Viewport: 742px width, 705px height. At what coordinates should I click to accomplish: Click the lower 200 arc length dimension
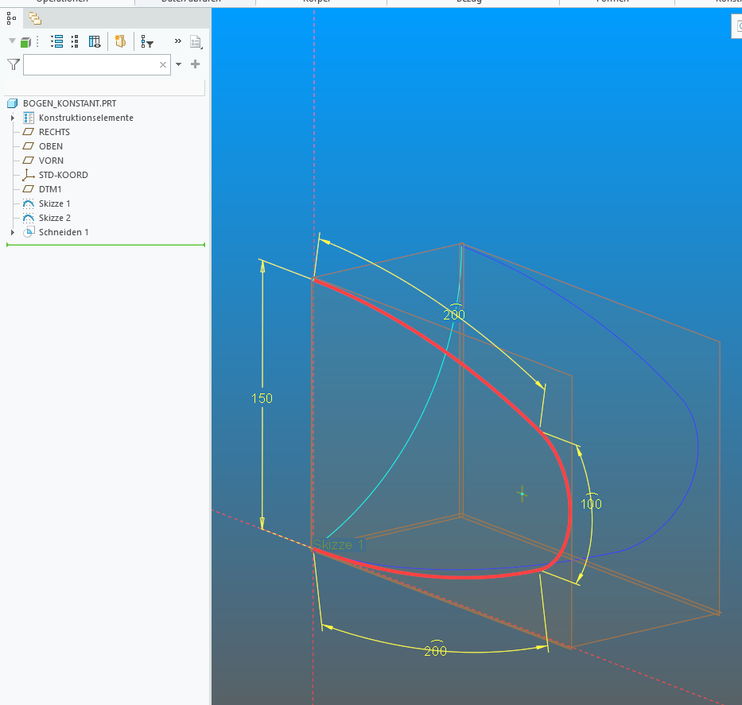pyautogui.click(x=435, y=649)
